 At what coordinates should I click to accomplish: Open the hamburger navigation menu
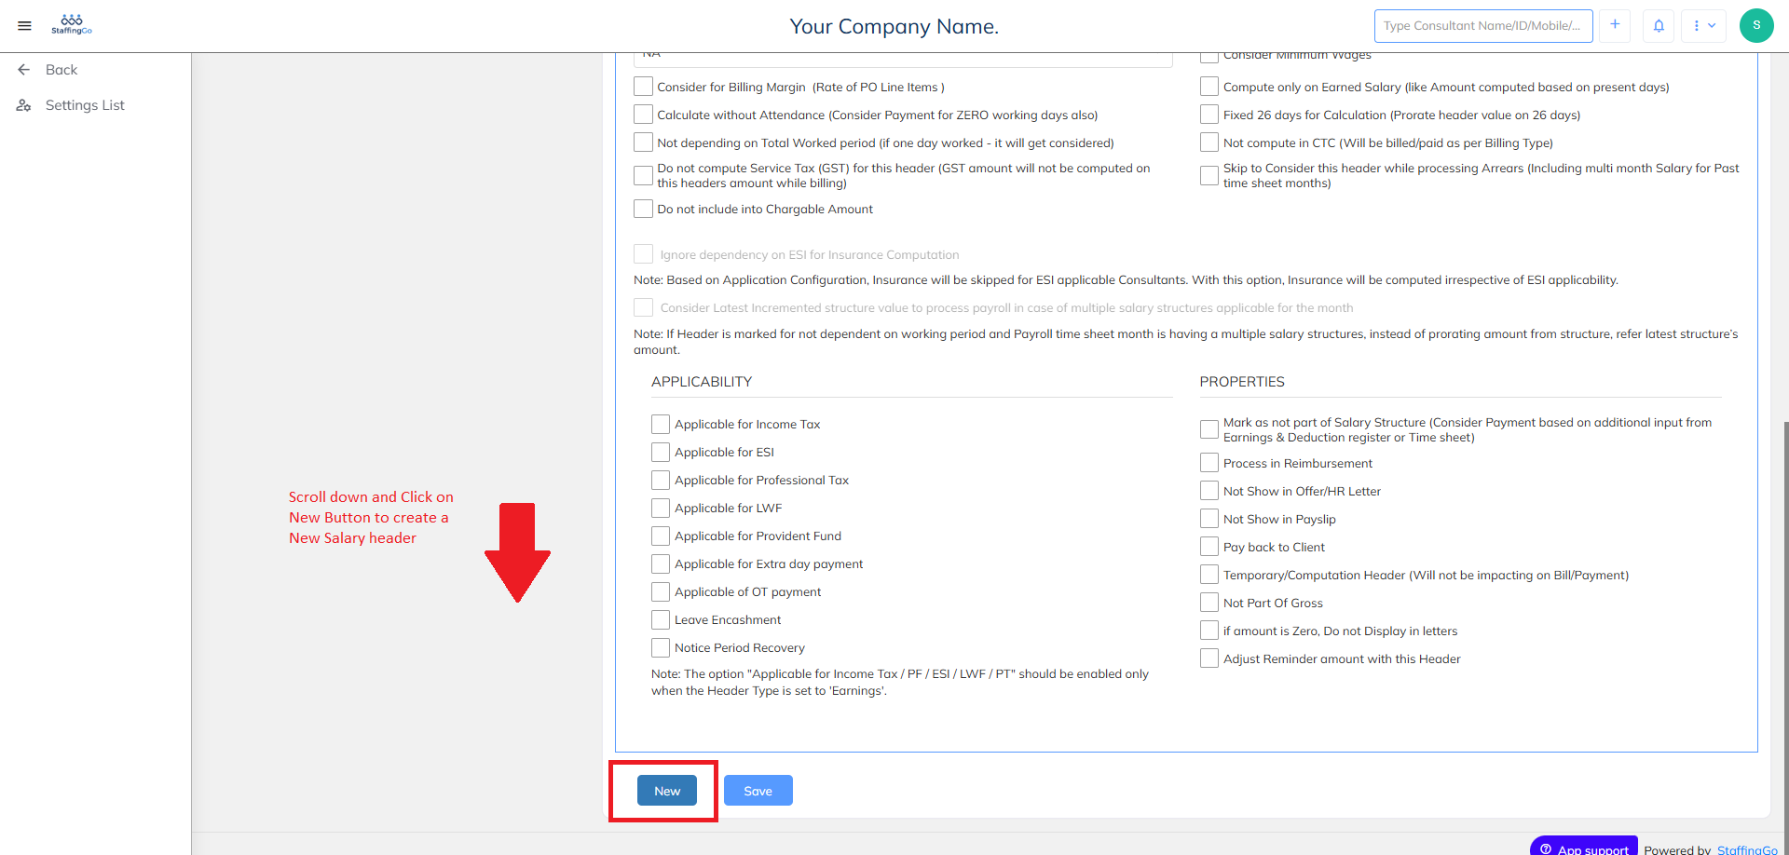coord(24,26)
